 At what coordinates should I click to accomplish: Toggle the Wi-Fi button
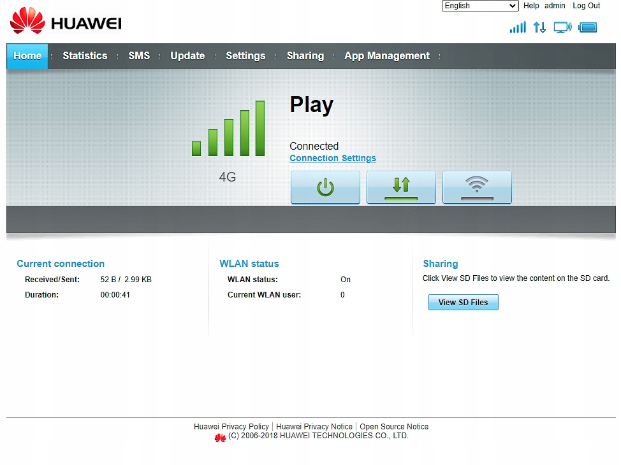point(477,187)
